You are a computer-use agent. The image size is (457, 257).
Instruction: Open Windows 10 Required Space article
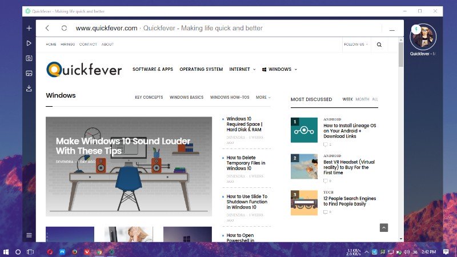point(244,124)
